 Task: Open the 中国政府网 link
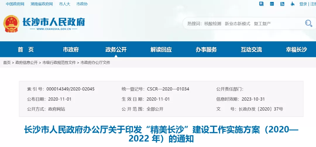point(15,4)
